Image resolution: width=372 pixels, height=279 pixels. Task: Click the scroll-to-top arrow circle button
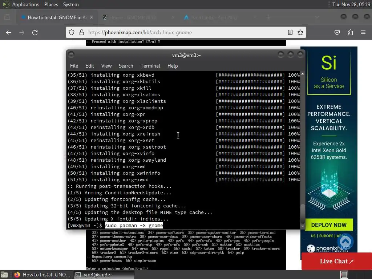345,242
